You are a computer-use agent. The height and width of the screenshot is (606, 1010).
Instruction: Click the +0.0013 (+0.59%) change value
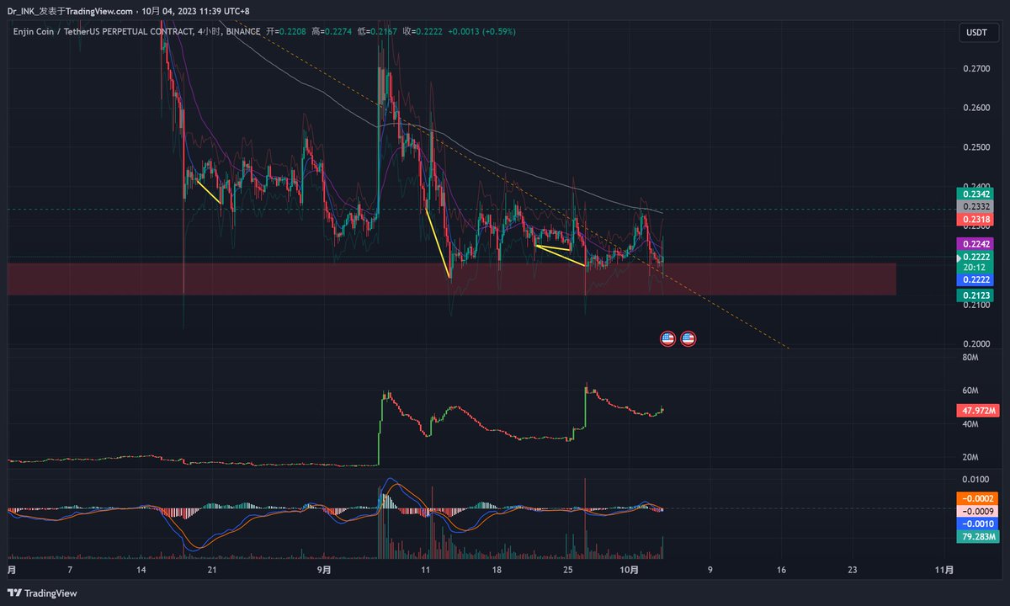pyautogui.click(x=481, y=31)
